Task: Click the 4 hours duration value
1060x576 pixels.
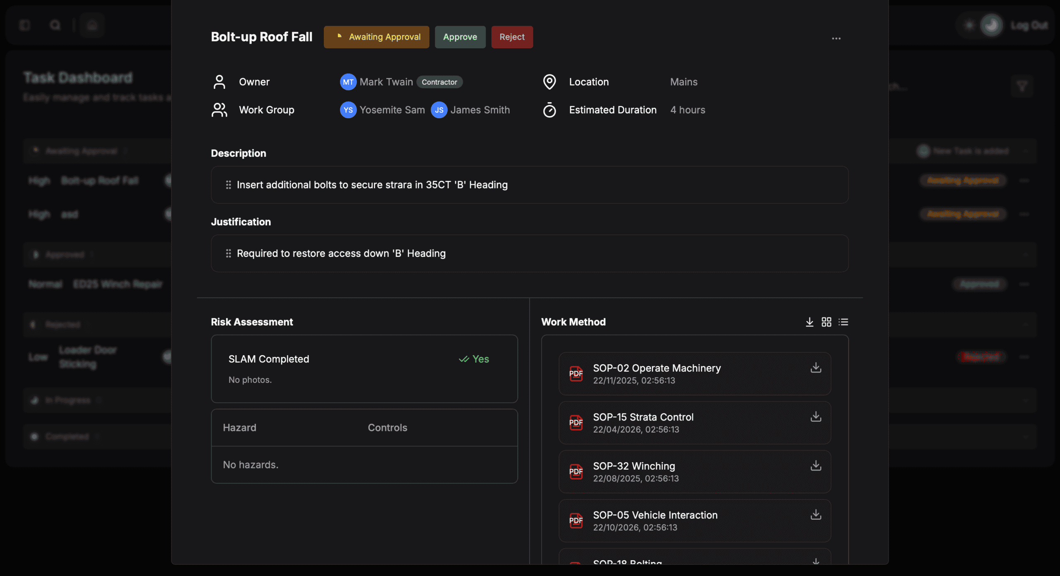Action: tap(688, 110)
